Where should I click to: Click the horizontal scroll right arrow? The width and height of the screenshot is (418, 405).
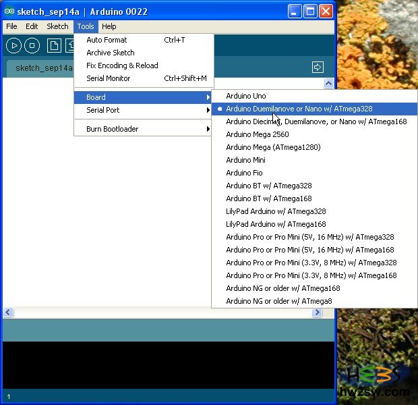[317, 313]
